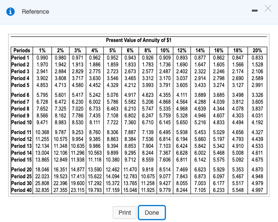Click the 10% column header

pos(165,51)
